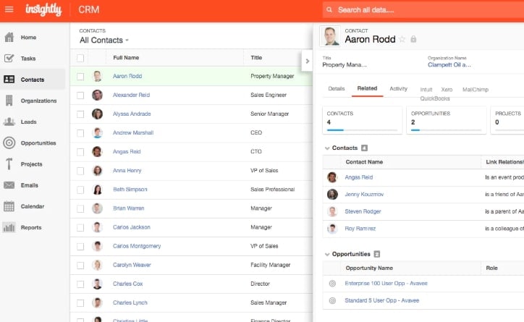Click the search magnifier icon

(329, 9)
